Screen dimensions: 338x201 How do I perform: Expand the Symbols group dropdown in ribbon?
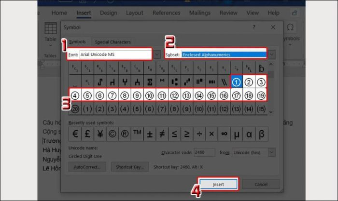coord(290,45)
